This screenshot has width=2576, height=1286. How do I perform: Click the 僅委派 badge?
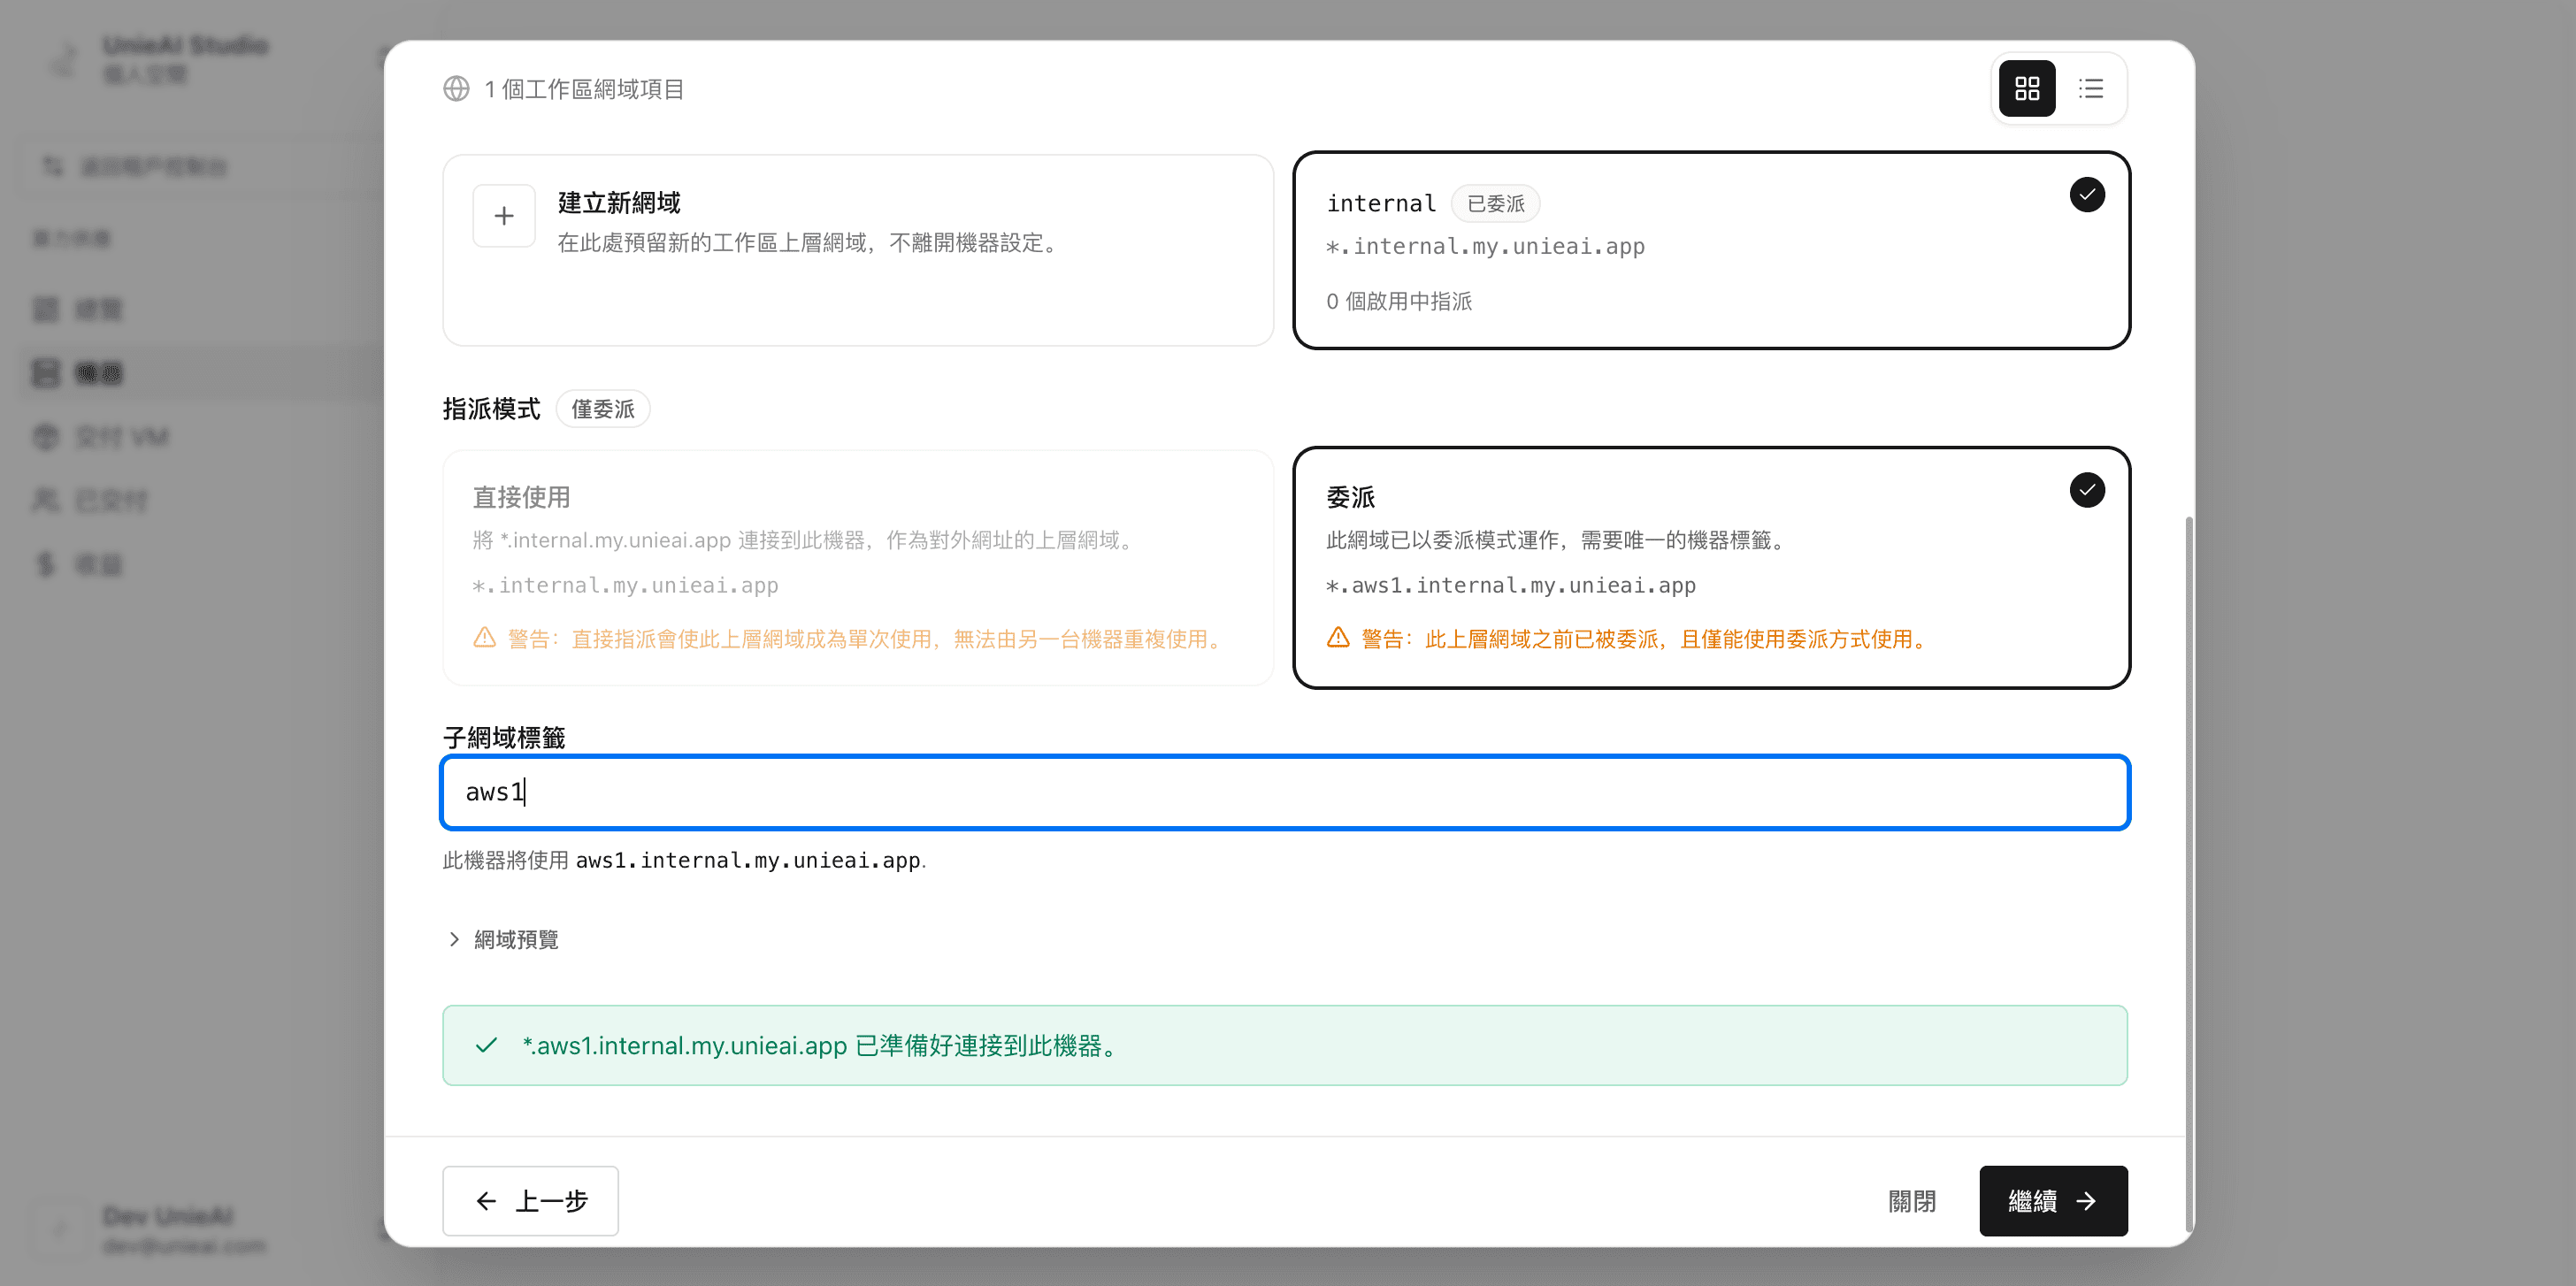click(x=602, y=409)
